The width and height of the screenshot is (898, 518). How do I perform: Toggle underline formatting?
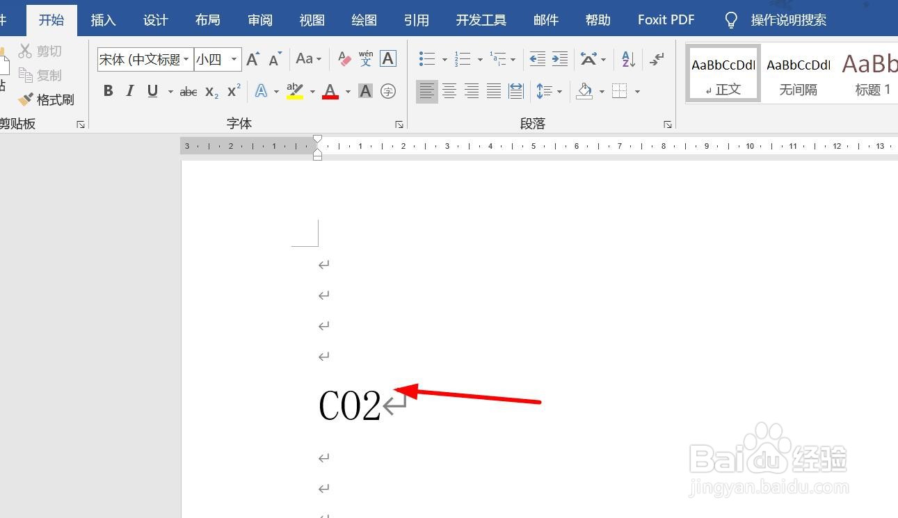(x=152, y=91)
